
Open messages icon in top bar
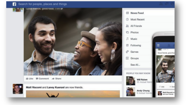tap(167, 4)
